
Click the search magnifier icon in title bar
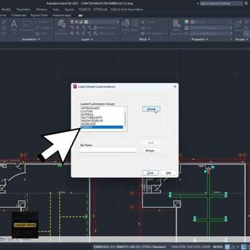click(247, 3)
